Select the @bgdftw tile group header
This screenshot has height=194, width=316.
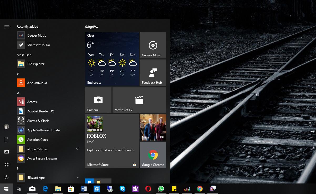[x=92, y=27]
